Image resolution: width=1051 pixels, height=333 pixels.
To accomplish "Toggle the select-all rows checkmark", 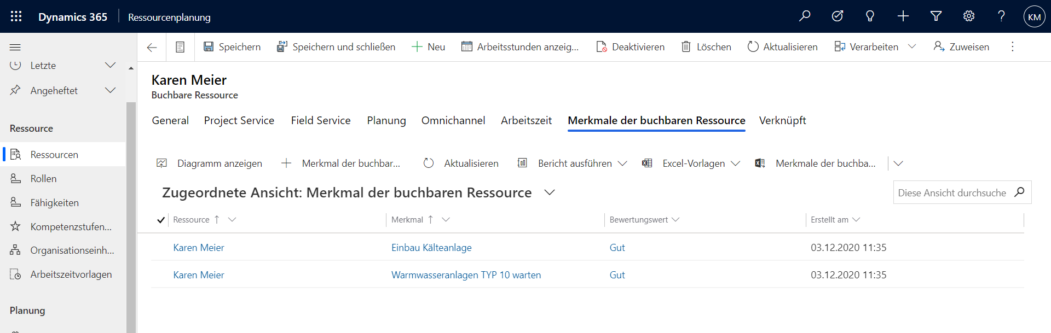I will (161, 220).
